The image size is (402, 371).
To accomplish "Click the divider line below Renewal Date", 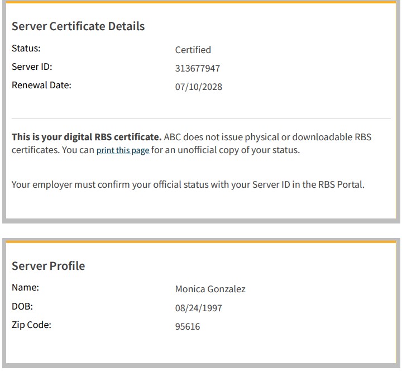I will [x=201, y=118].
